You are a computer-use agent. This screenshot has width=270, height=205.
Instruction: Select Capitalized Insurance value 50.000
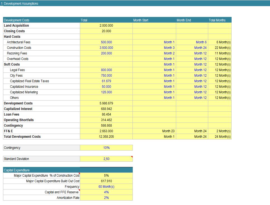tap(106, 87)
